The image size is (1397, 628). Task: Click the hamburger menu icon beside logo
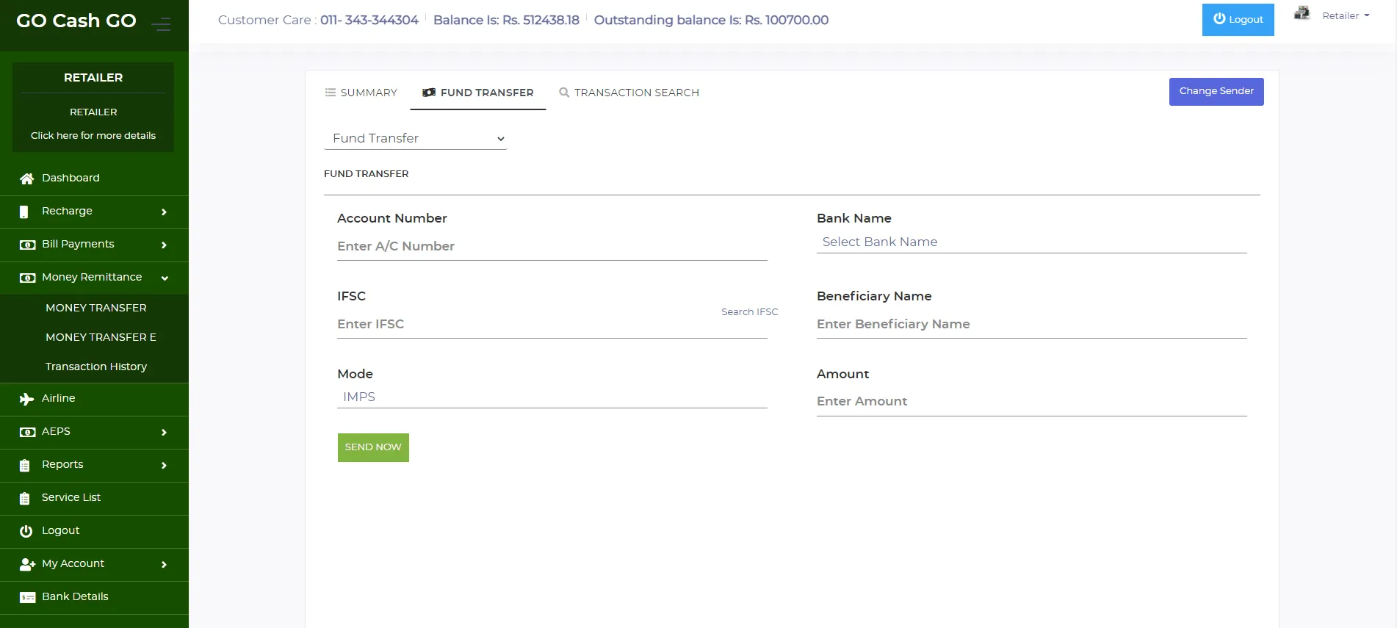(161, 24)
